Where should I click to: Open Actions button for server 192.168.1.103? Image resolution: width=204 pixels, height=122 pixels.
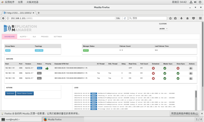pos(191,78)
